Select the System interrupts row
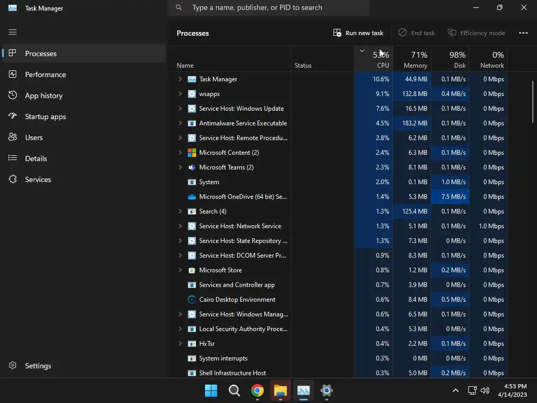 (x=338, y=358)
